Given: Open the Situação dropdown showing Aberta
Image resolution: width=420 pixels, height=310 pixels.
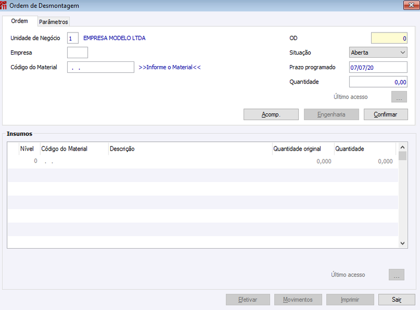Looking at the screenshot, I should pos(378,52).
